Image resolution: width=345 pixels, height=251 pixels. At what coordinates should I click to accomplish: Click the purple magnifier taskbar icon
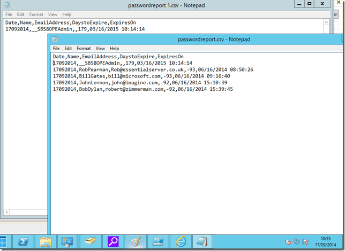click(114, 242)
